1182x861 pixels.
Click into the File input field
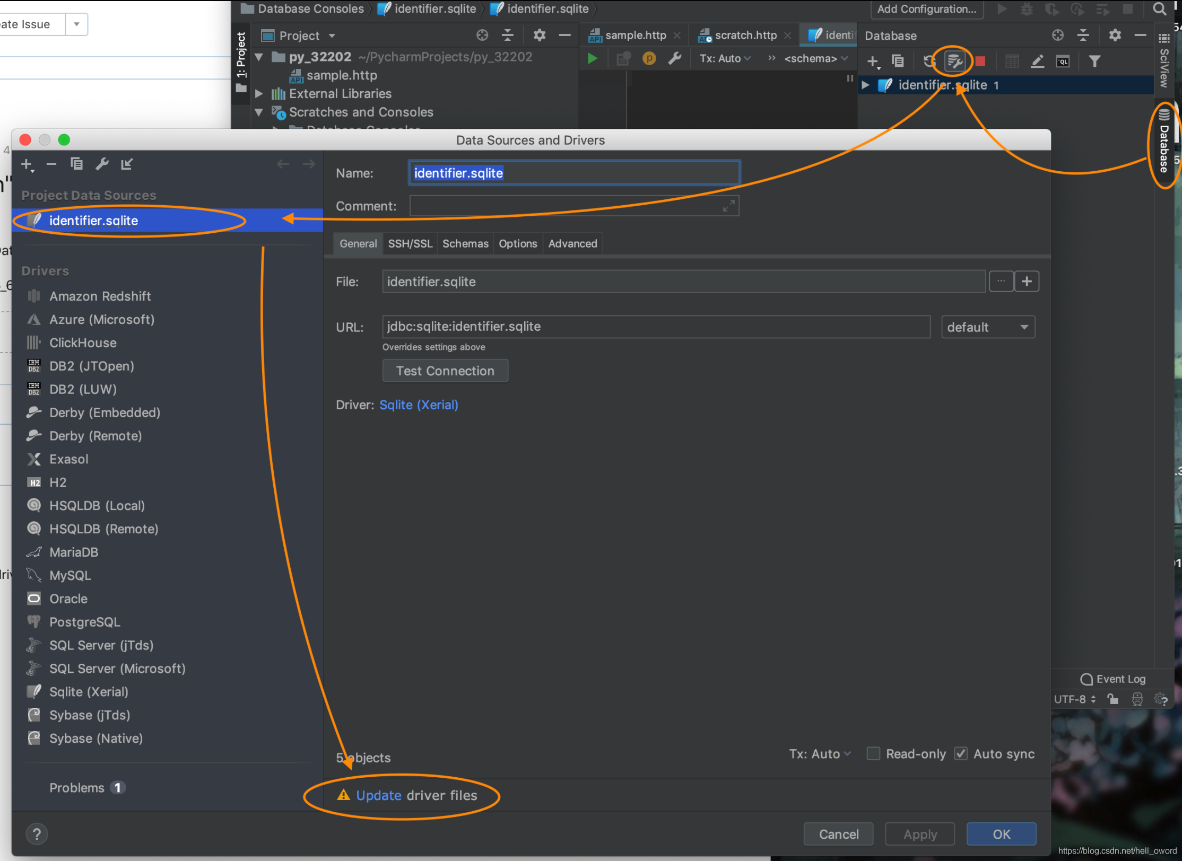click(684, 282)
